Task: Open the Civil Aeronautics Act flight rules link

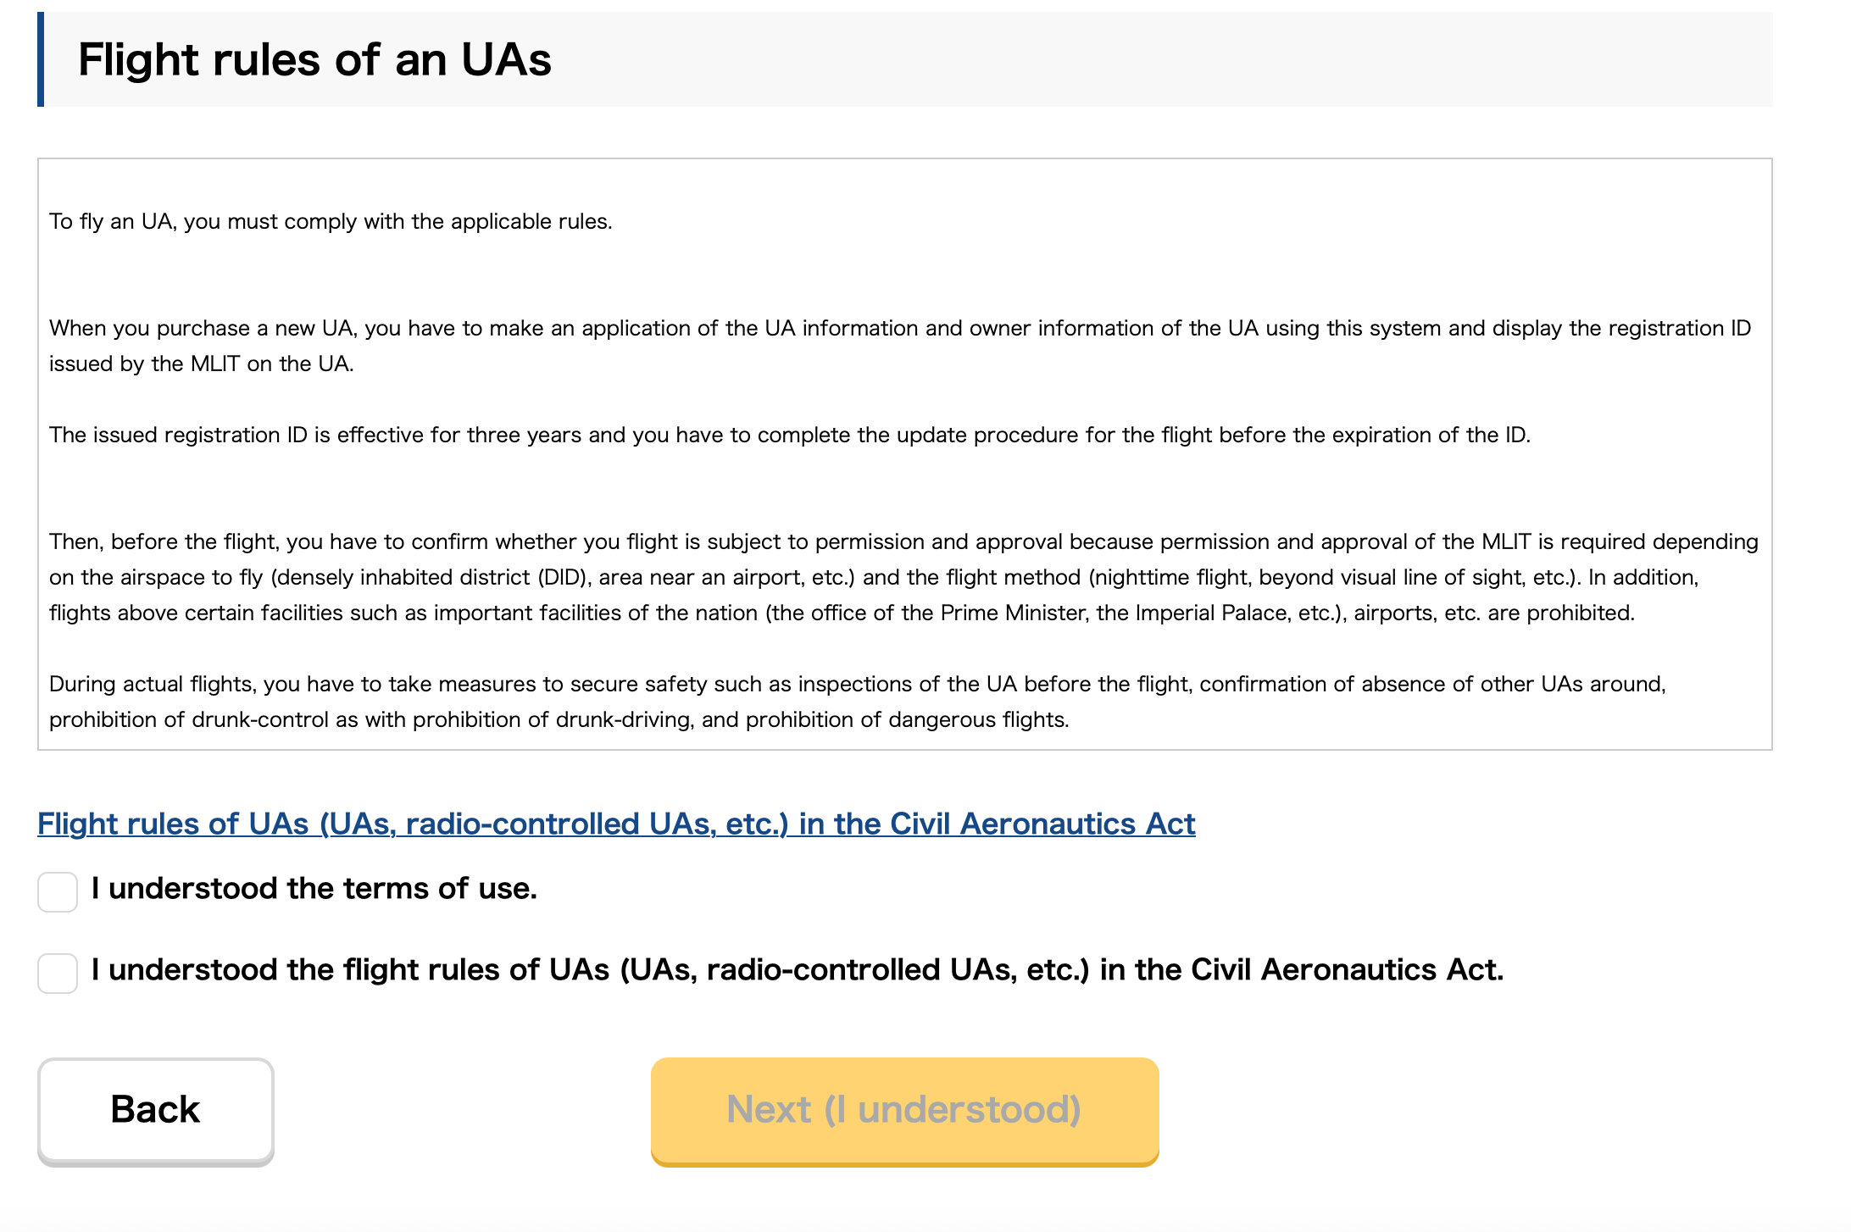Action: 616,824
